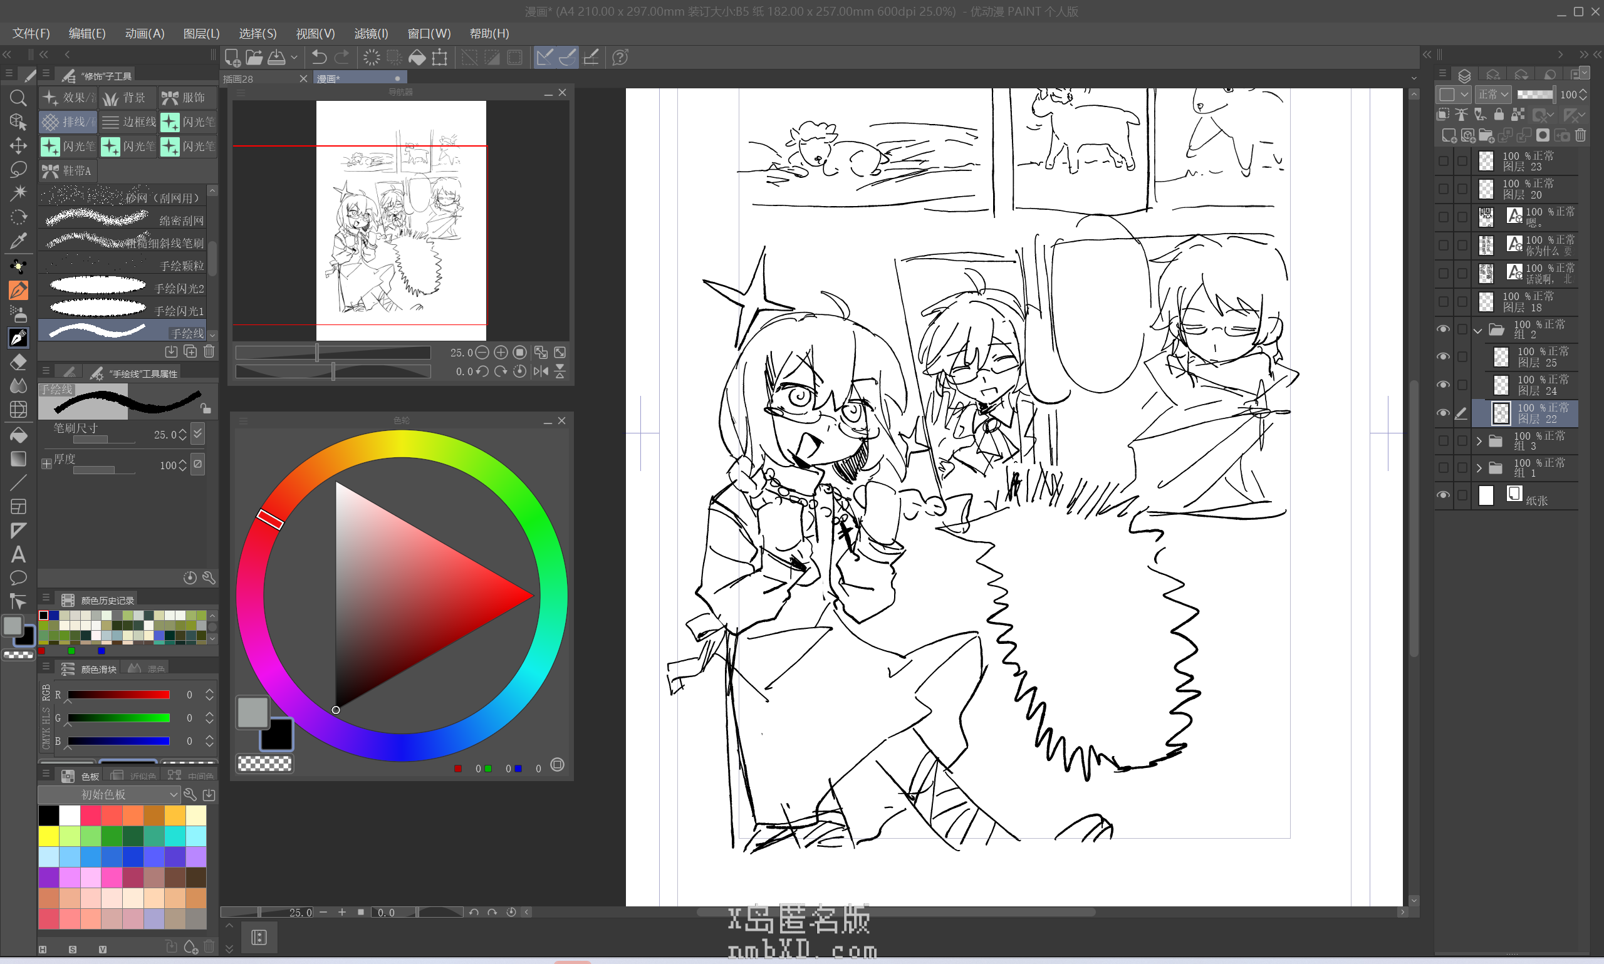The width and height of the screenshot is (1604, 964).
Task: Click the Undo arrow in command bar
Action: click(318, 57)
